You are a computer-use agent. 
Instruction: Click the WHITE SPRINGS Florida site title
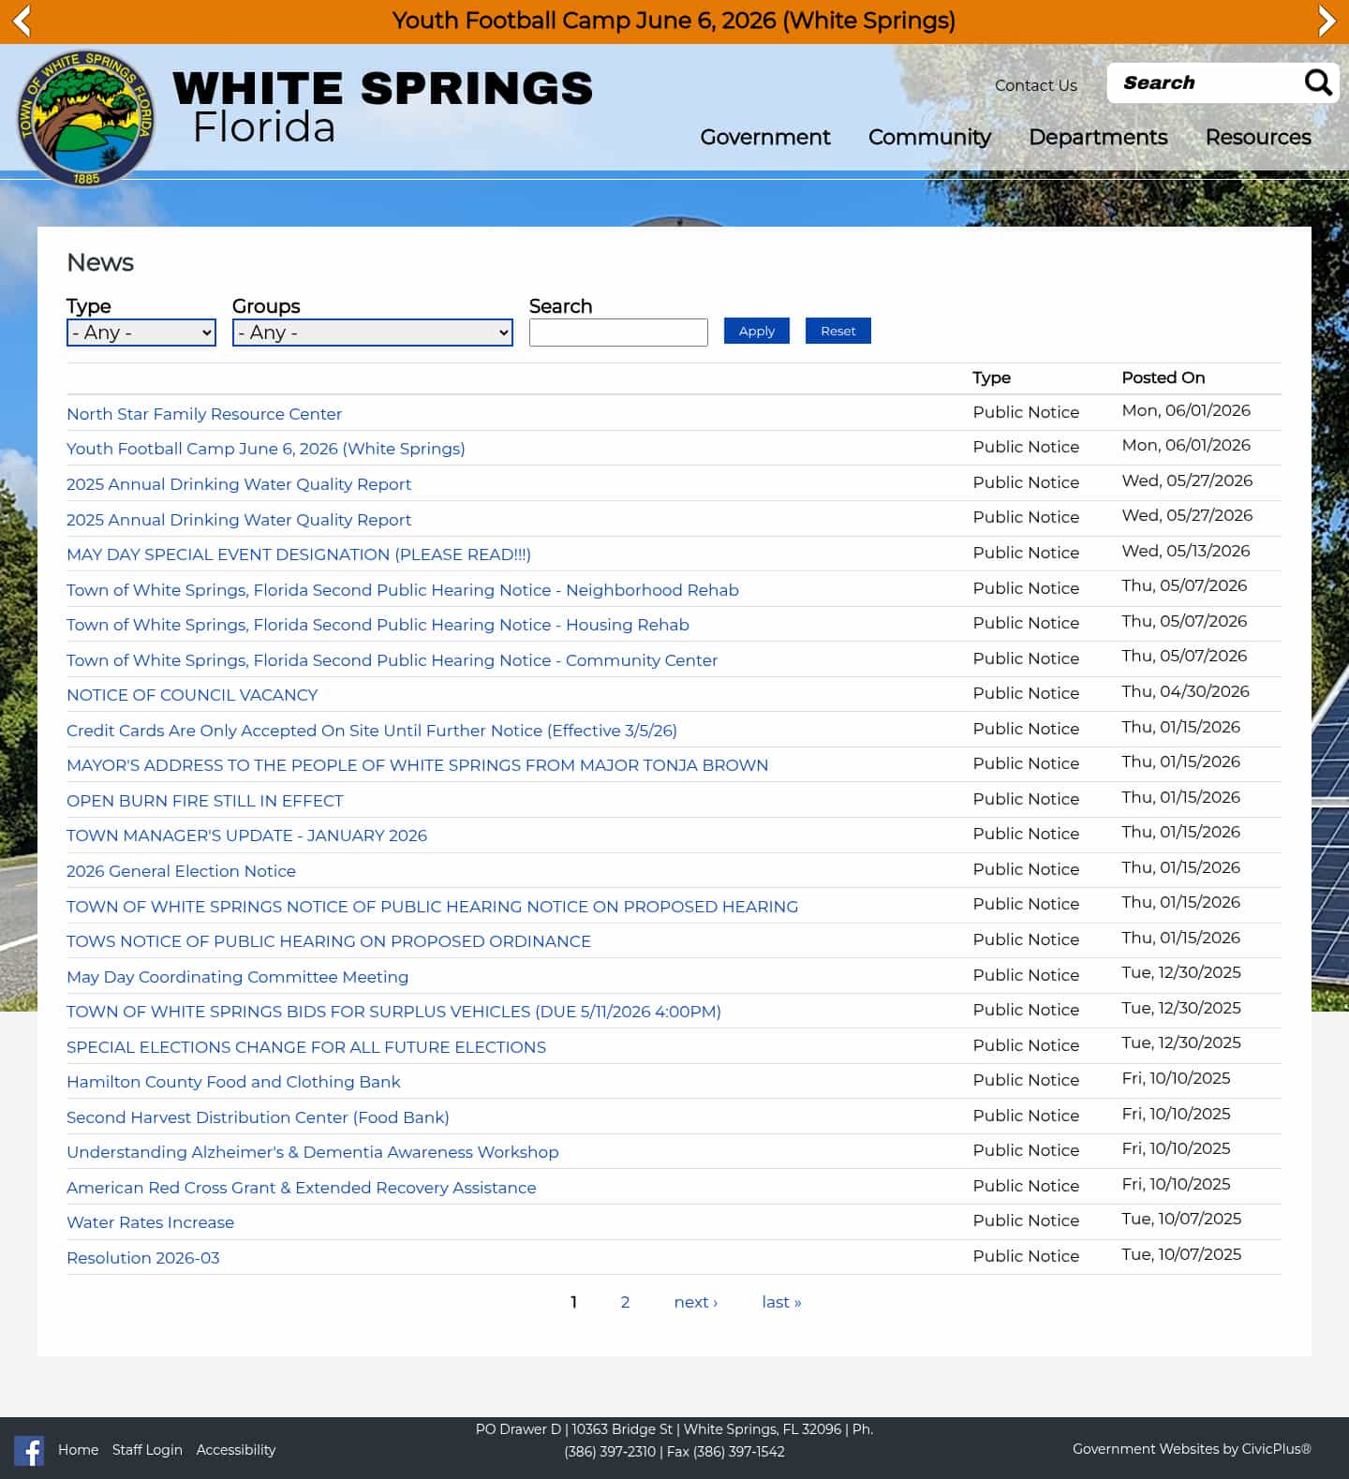(x=382, y=108)
